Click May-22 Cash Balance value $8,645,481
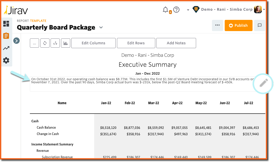The image size is (275, 162). (x=203, y=128)
